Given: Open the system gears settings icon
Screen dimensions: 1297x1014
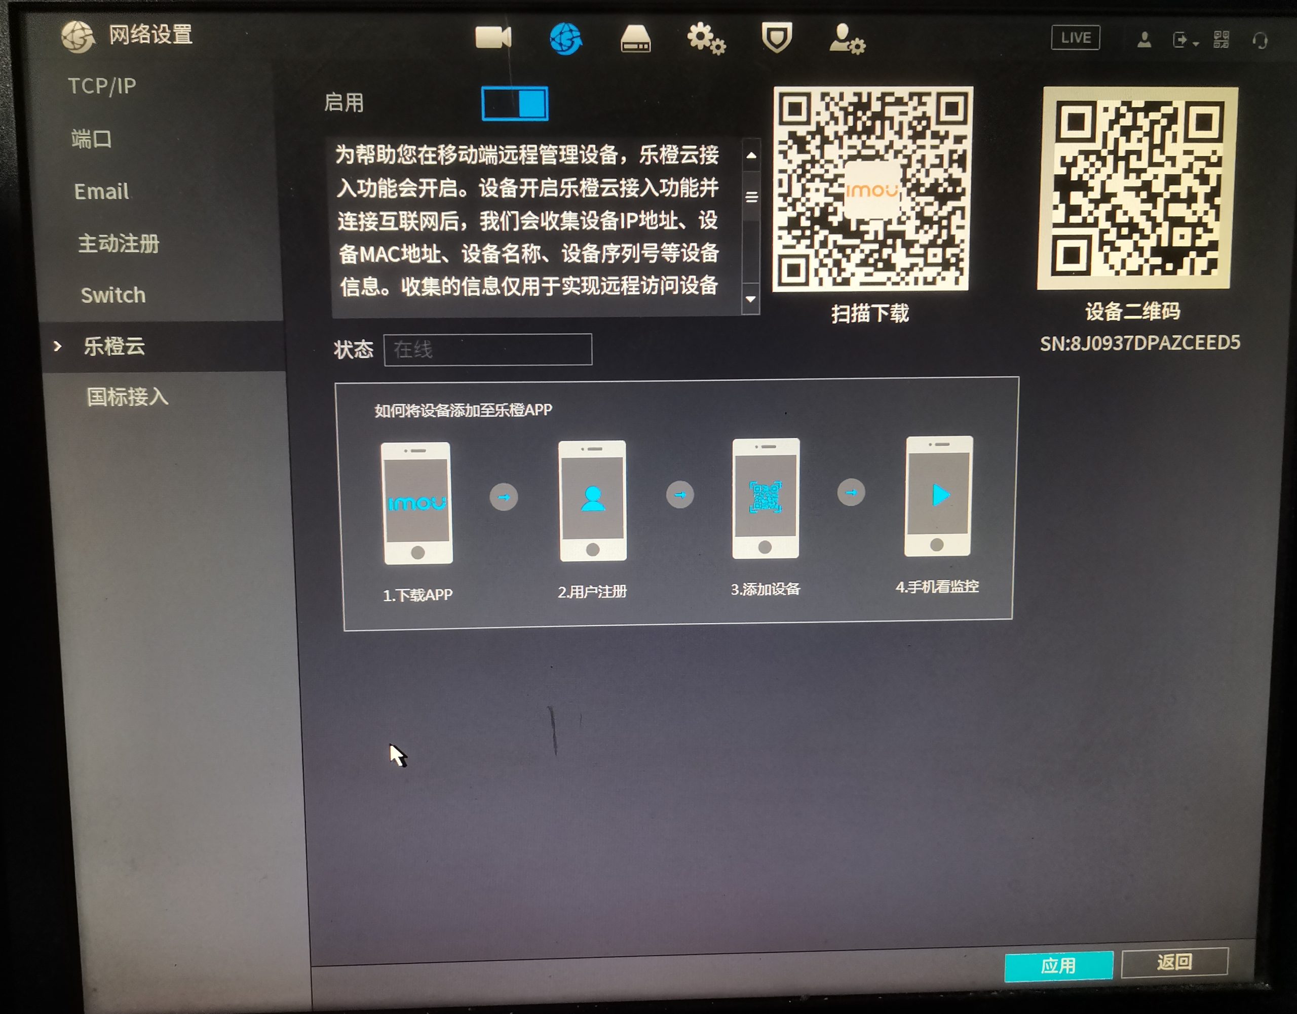Looking at the screenshot, I should (x=706, y=38).
